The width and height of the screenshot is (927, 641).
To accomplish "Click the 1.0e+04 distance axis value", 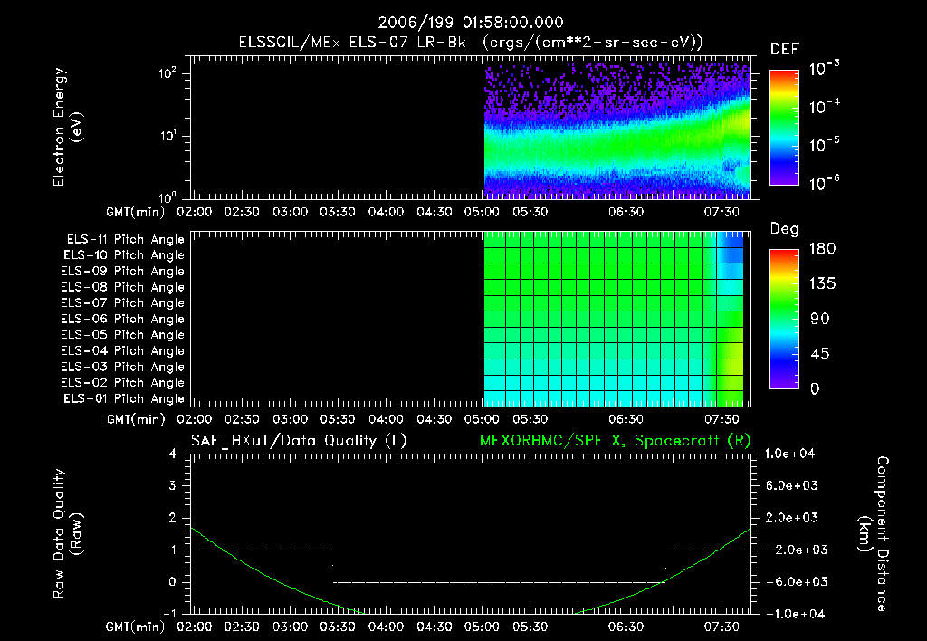I will click(x=789, y=454).
